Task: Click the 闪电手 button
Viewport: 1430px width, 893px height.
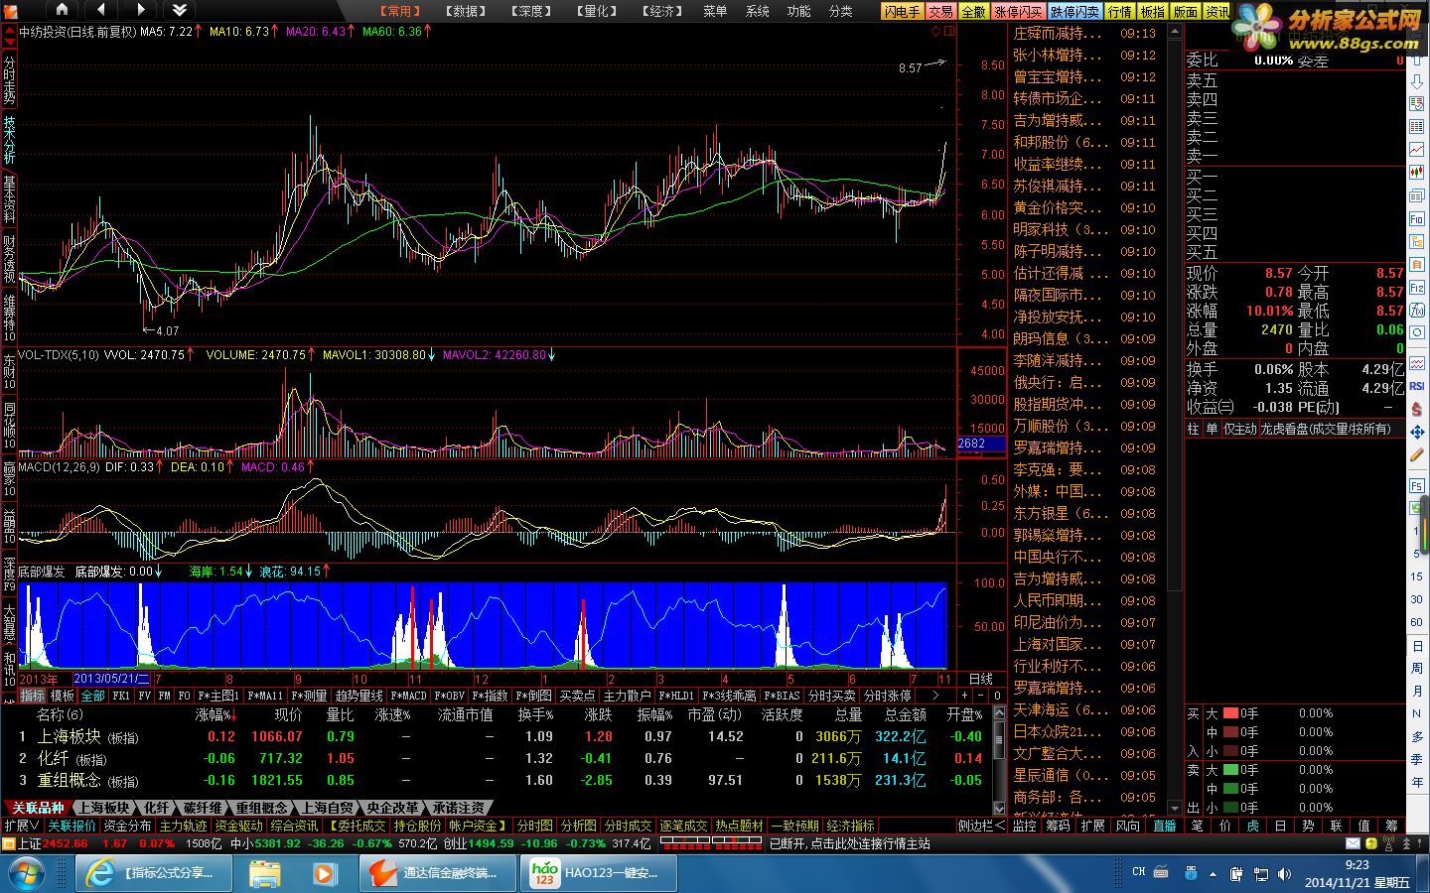Action: coord(902,12)
